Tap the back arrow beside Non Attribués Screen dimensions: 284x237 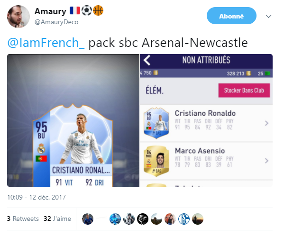point(147,60)
